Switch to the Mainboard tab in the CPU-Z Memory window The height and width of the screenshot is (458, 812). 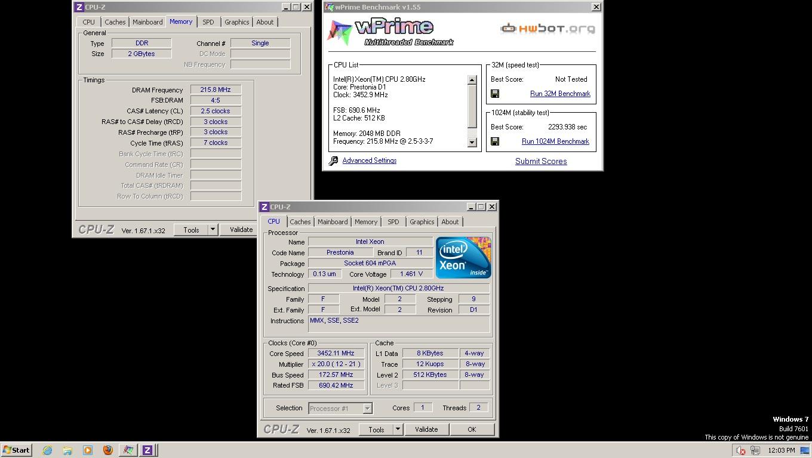coord(147,22)
